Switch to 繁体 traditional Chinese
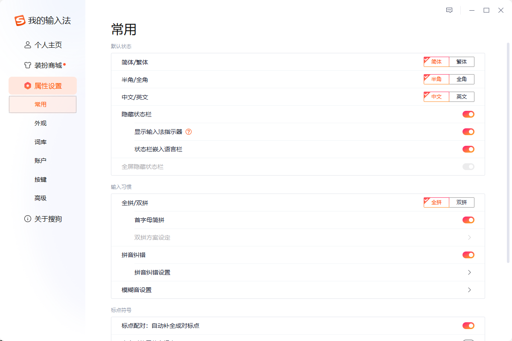 [462, 62]
